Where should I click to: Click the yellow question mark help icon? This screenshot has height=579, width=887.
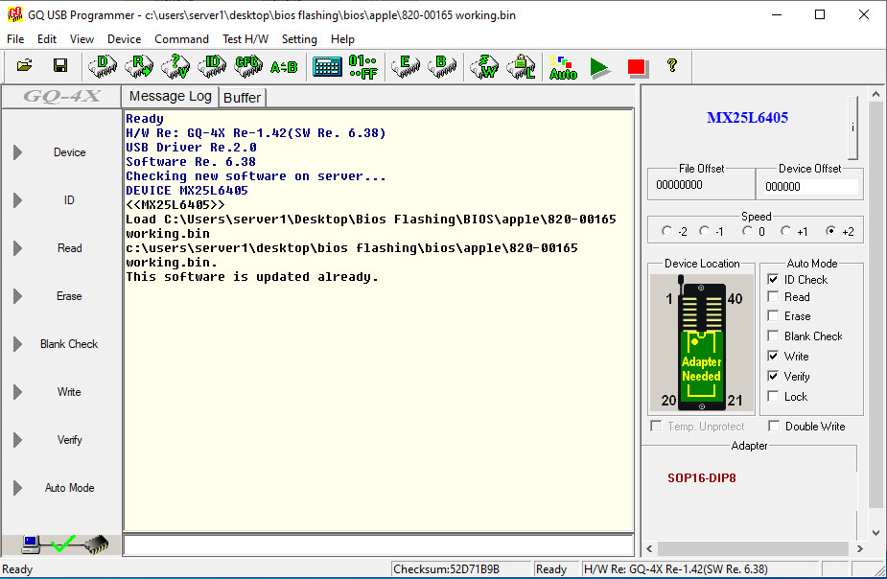pos(672,66)
